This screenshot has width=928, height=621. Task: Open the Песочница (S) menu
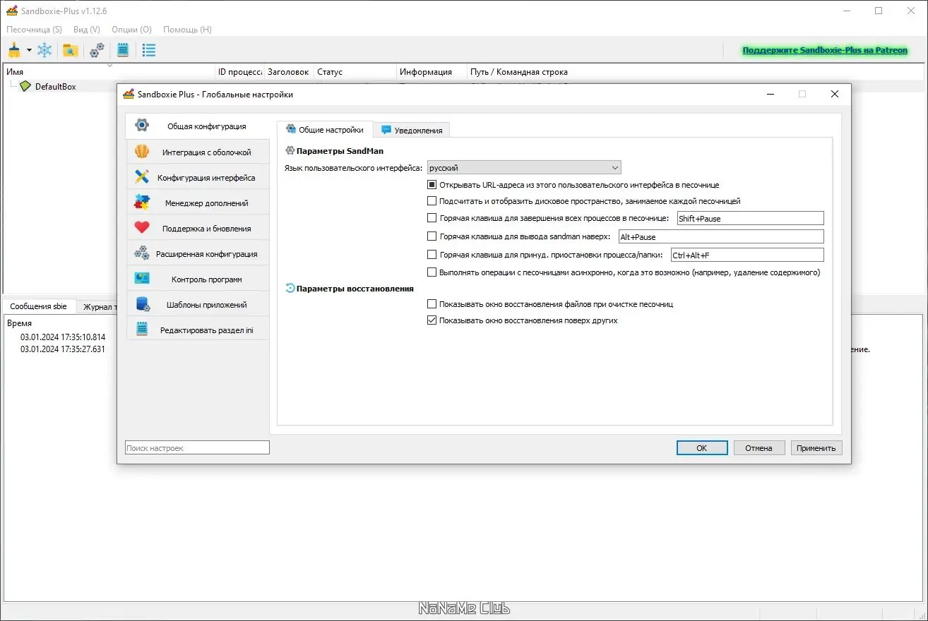[x=34, y=30]
